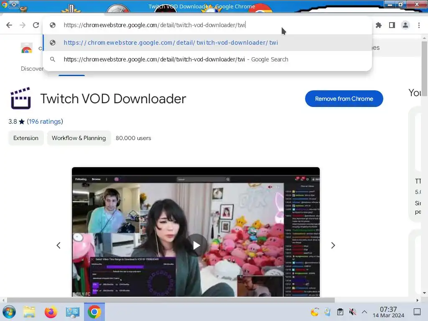The image size is (428, 321).
Task: Launch Firefox from the taskbar
Action: [x=51, y=312]
